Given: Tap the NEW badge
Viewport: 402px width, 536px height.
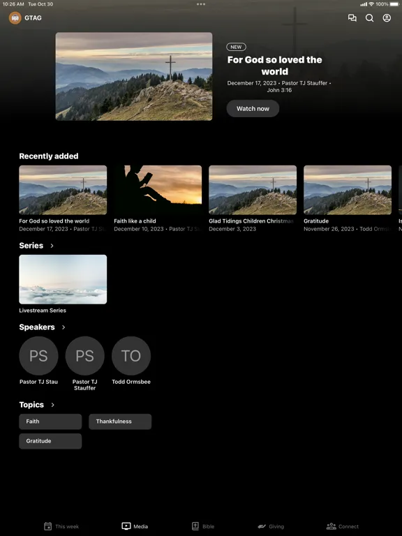Looking at the screenshot, I should (x=236, y=47).
